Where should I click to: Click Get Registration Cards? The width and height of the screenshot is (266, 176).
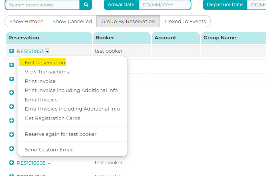tap(53, 118)
